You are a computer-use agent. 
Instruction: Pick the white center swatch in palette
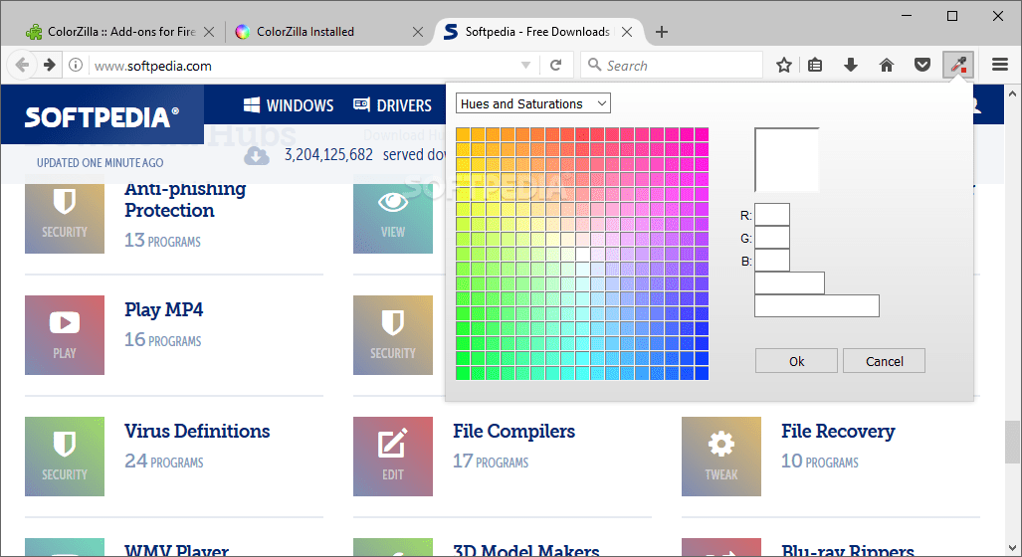tap(582, 254)
